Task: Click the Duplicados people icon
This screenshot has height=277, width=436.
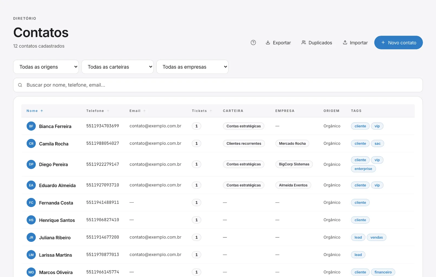Action: click(x=304, y=42)
